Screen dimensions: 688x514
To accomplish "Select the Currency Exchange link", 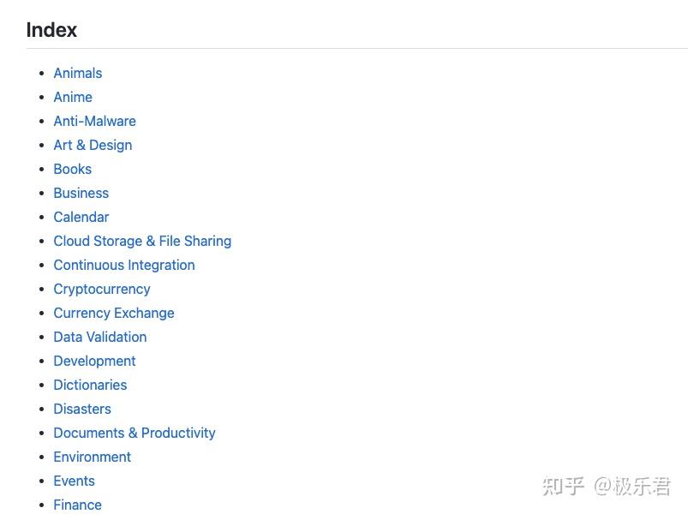I will pyautogui.click(x=113, y=313).
